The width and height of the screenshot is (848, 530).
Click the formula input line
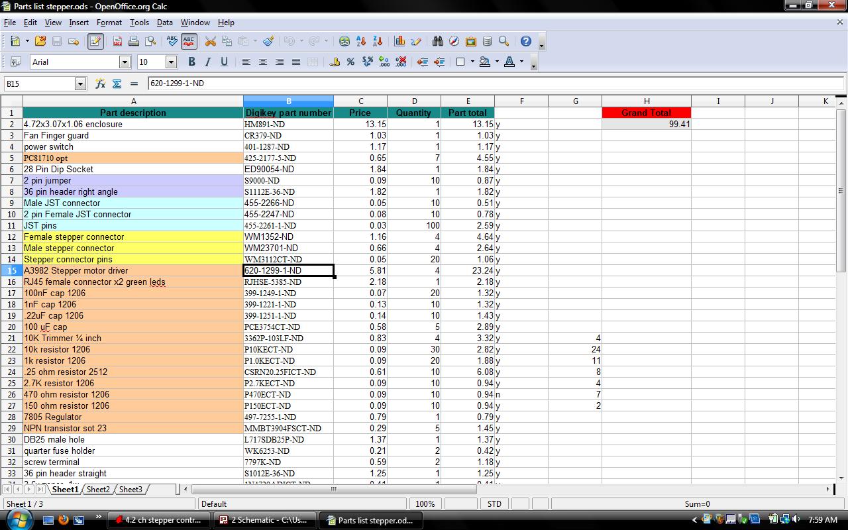(x=496, y=83)
